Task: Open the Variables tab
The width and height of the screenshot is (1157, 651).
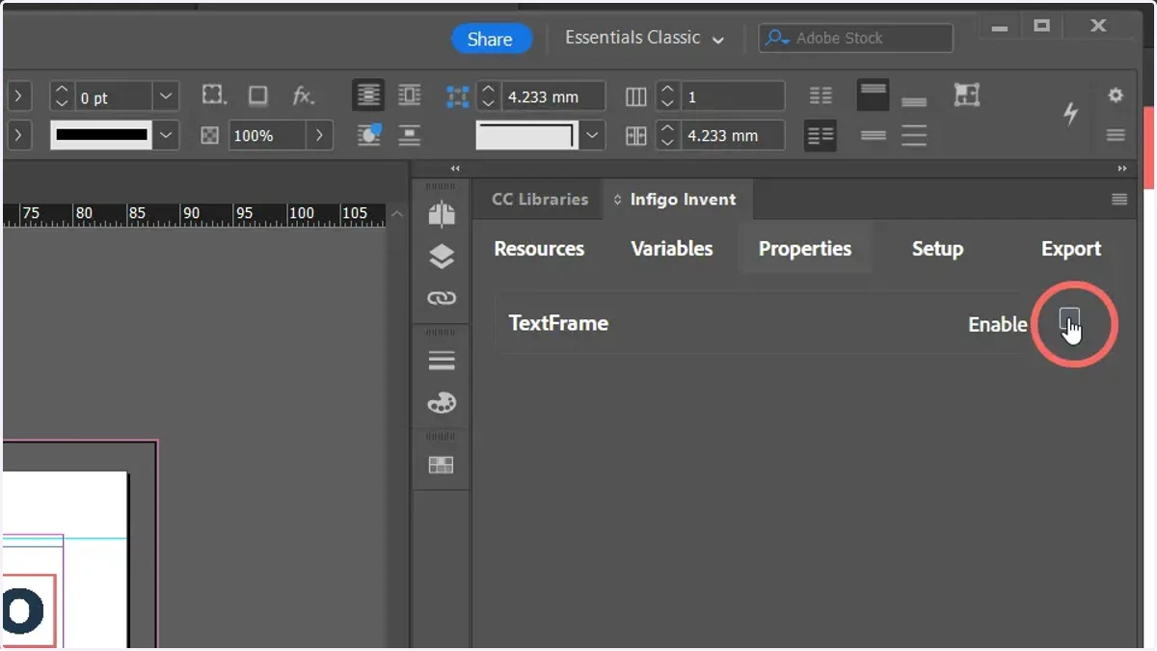Action: tap(672, 249)
